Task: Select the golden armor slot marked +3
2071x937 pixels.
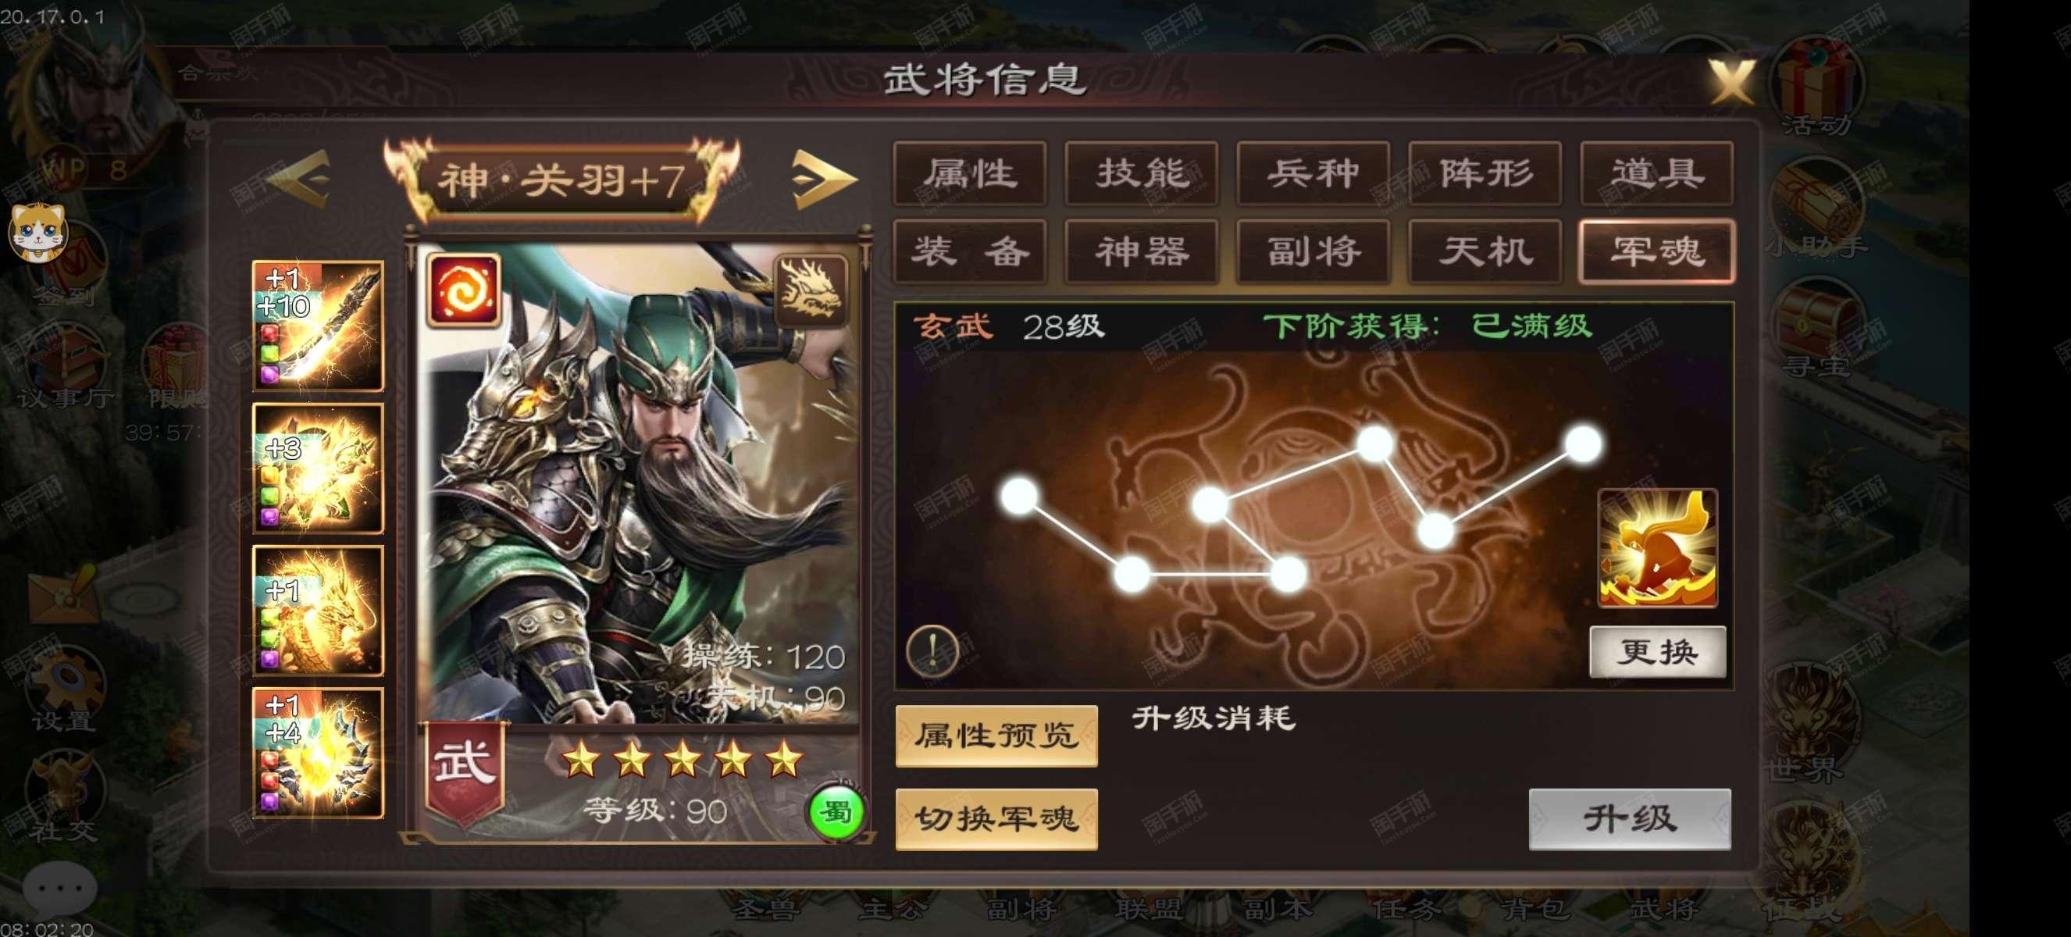Action: tap(319, 468)
